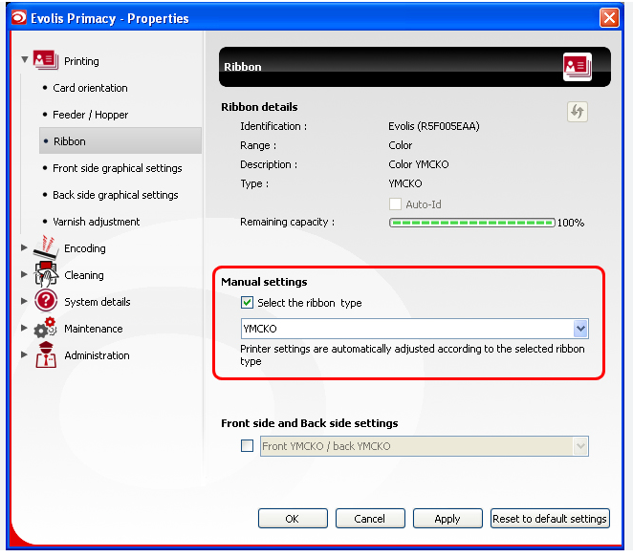Click the Cancel button

(370, 518)
